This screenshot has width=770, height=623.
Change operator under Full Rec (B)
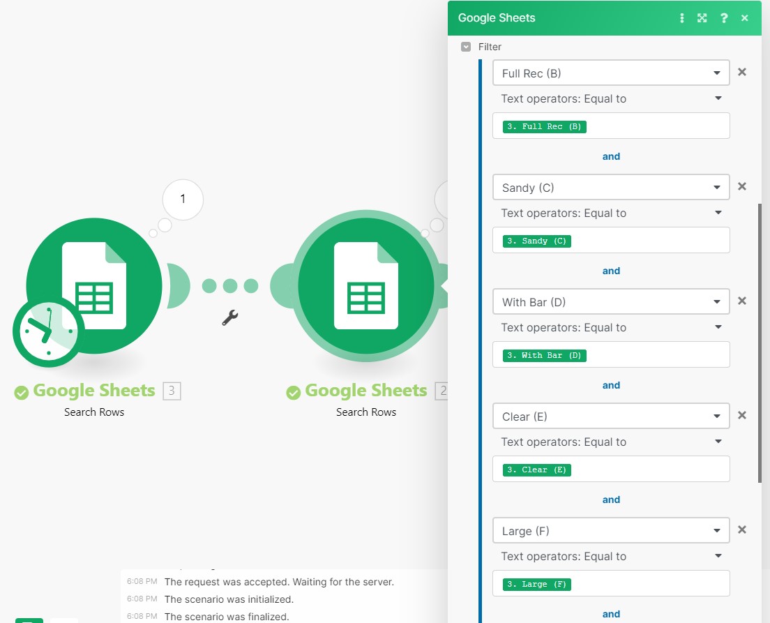[611, 99]
